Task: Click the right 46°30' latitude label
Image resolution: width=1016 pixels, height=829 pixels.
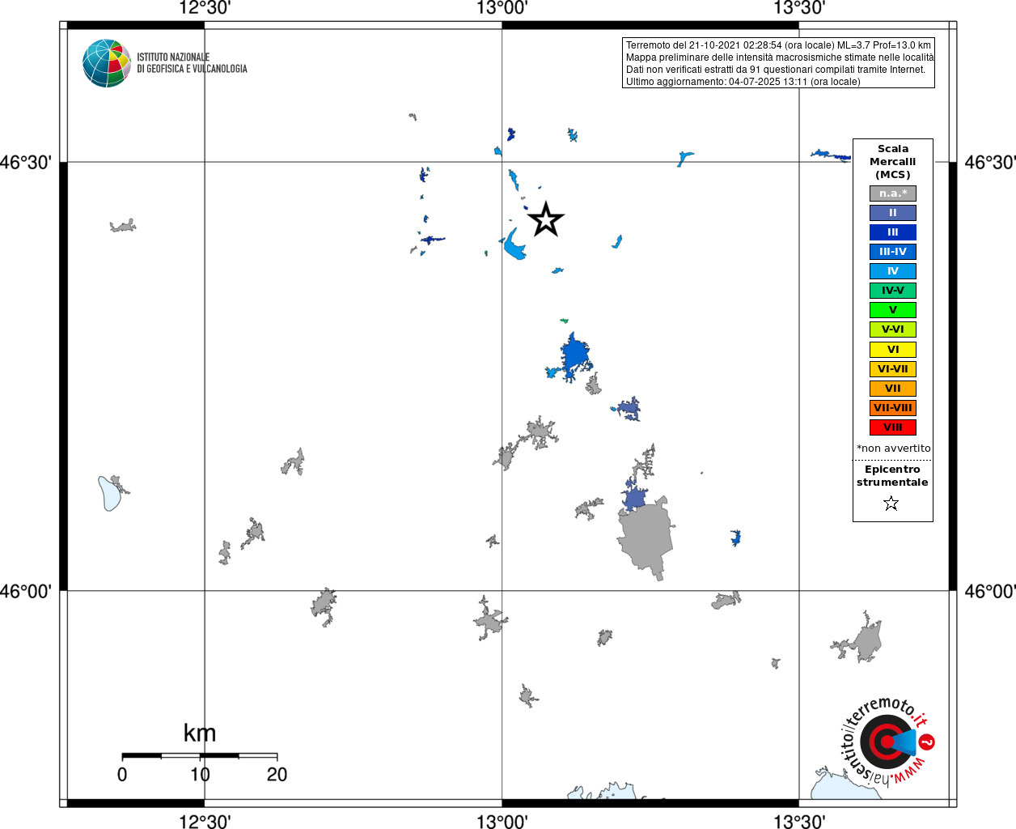Action: (990, 163)
